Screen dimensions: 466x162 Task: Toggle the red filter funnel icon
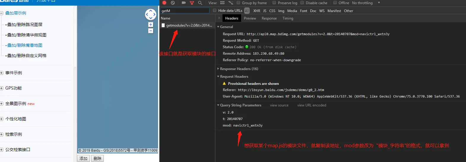click(x=192, y=3)
